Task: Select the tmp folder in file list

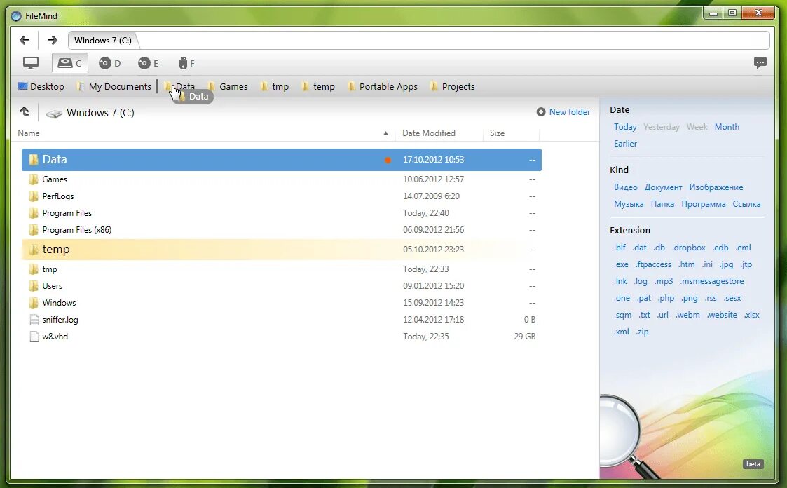Action: pyautogui.click(x=282, y=269)
